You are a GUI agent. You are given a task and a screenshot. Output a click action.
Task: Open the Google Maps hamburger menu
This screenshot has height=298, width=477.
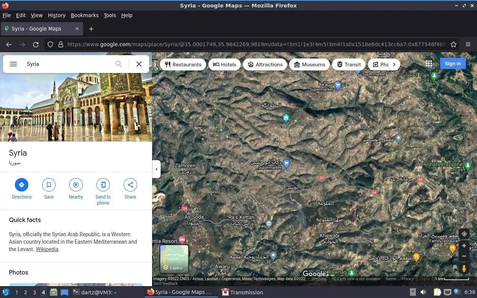[x=13, y=64]
